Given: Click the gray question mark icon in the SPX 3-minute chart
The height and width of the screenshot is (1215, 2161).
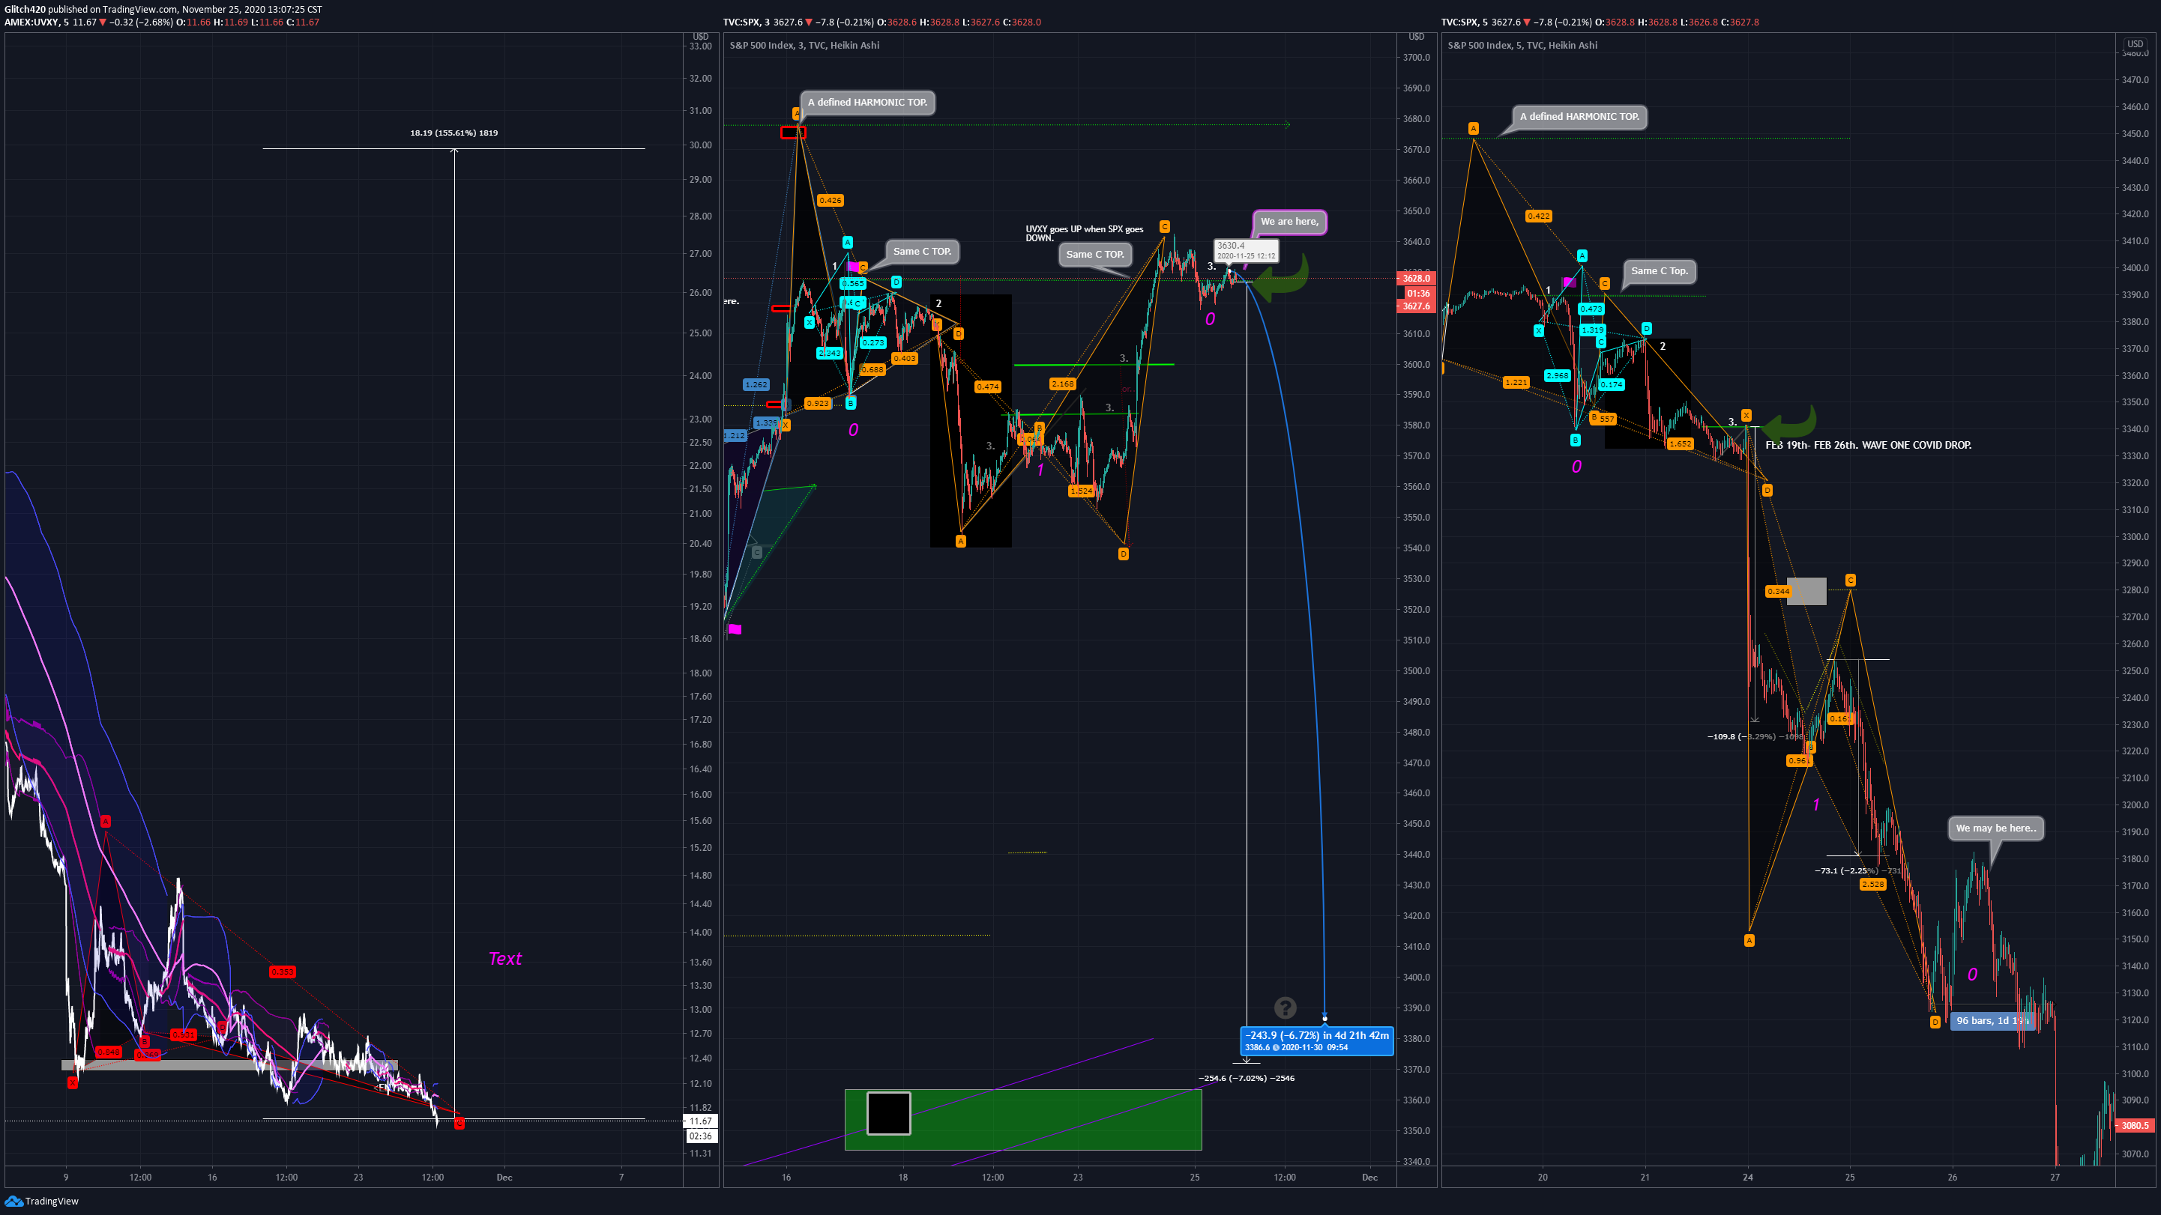Looking at the screenshot, I should tap(1284, 1007).
